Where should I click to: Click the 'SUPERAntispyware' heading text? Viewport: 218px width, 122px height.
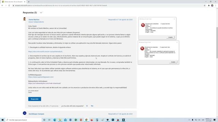tap(35, 75)
